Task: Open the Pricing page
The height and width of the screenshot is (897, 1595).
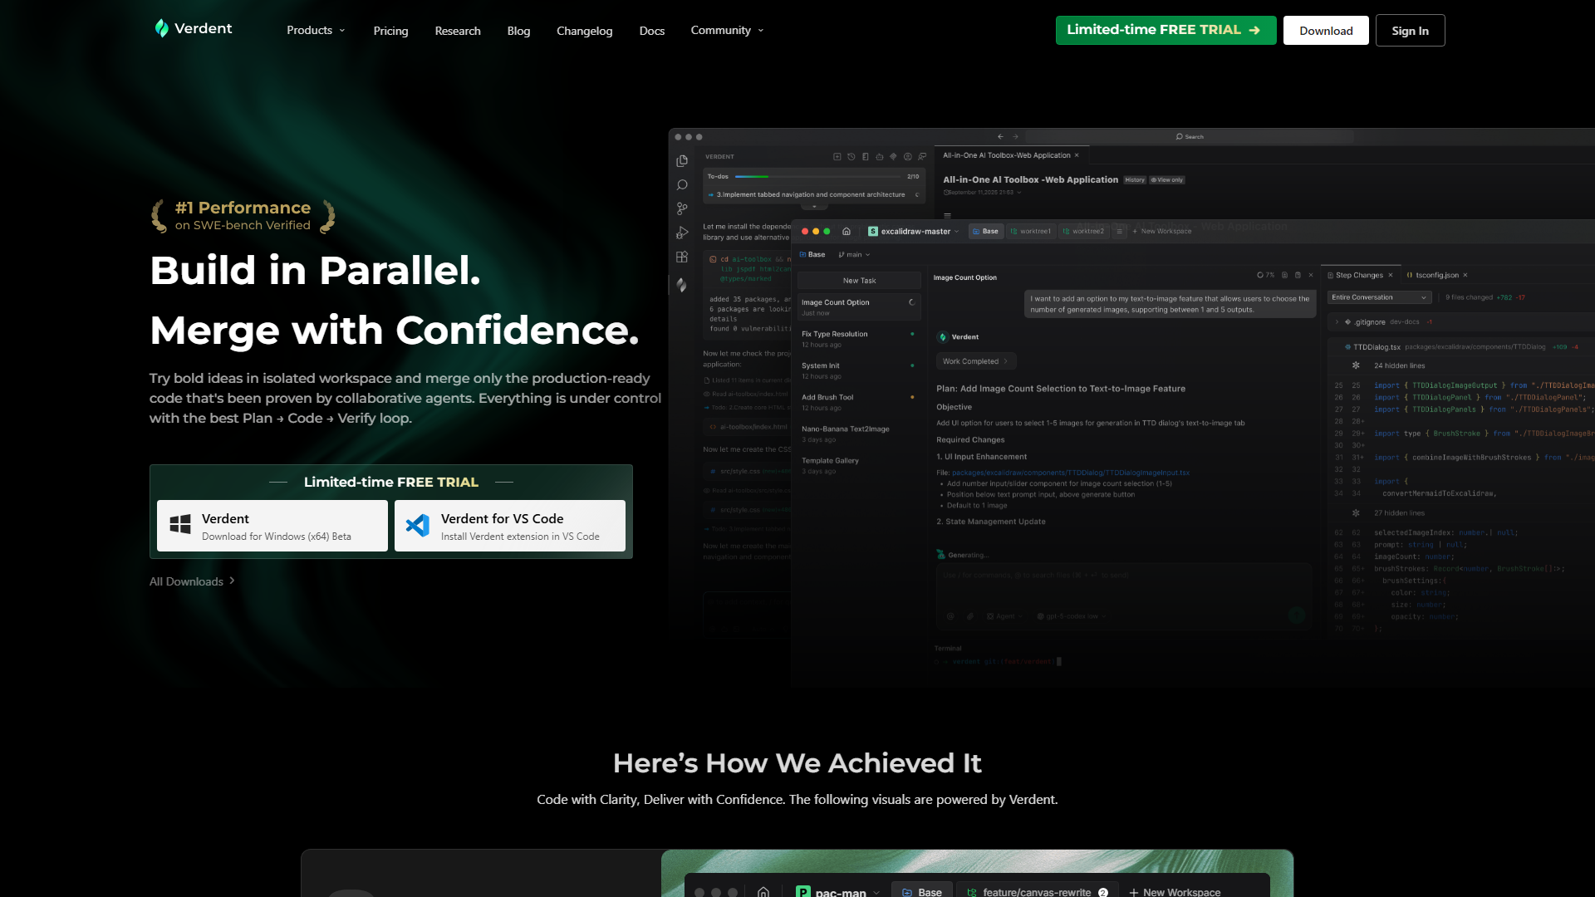Action: 390,31
